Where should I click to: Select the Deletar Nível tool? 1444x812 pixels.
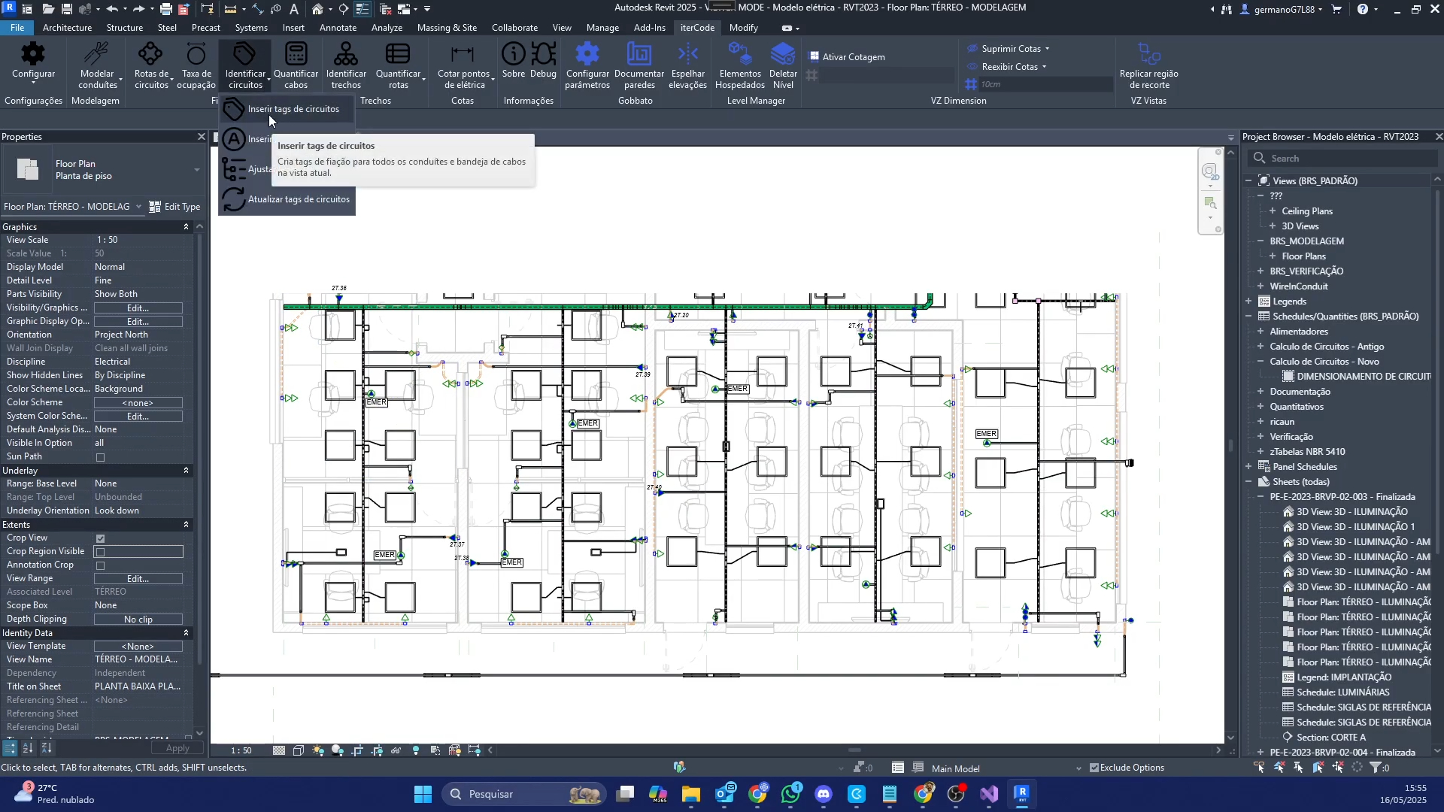(783, 55)
